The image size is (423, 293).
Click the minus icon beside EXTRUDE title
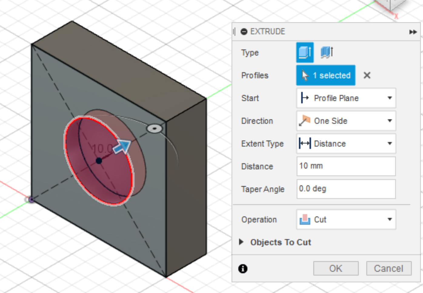[243, 31]
